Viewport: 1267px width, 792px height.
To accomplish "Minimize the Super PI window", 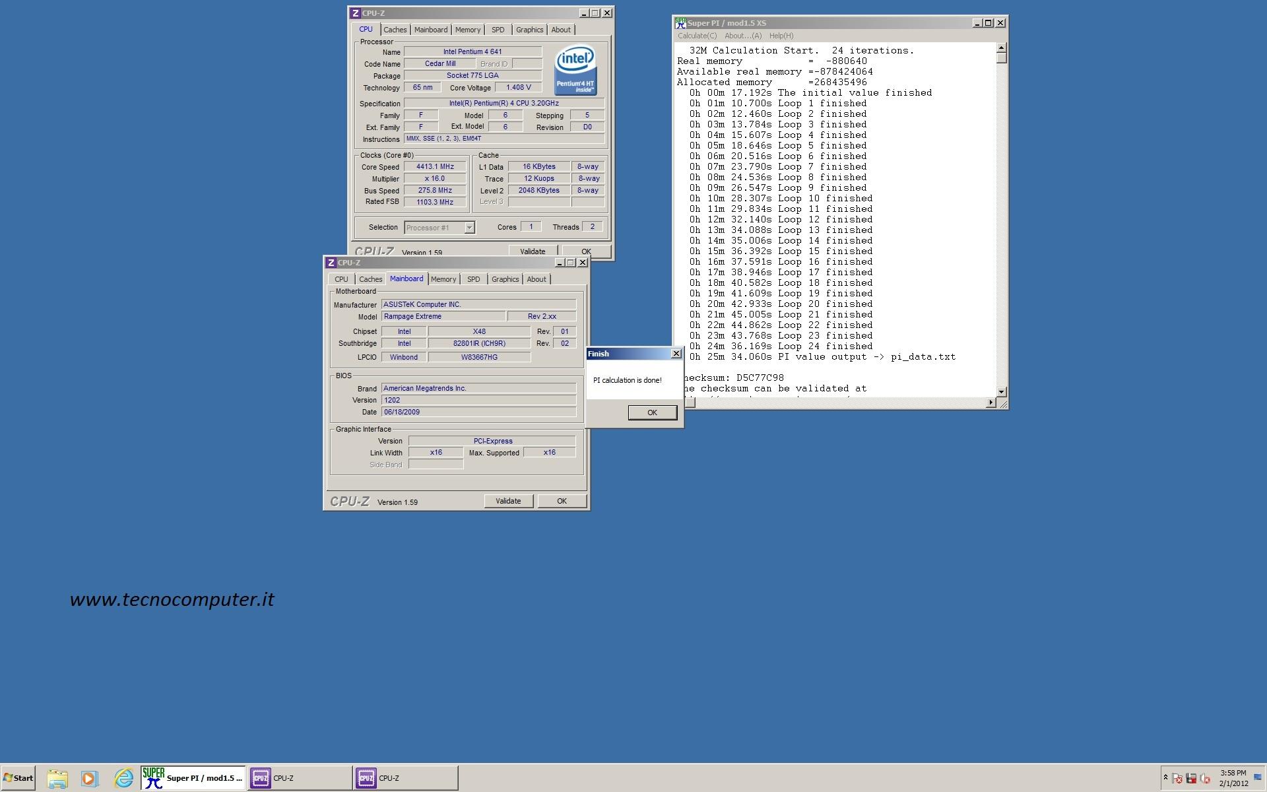I will [x=977, y=23].
